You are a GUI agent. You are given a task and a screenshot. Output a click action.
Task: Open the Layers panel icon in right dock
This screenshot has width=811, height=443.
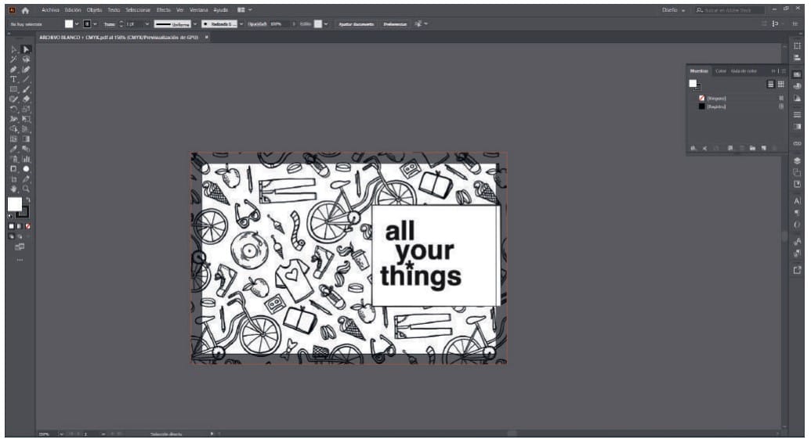pyautogui.click(x=798, y=160)
